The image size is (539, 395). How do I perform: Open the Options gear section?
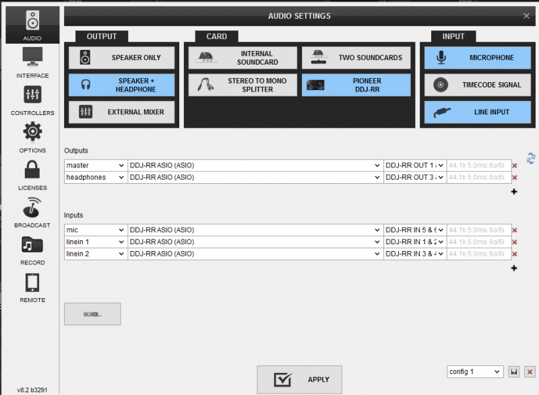[x=32, y=138]
